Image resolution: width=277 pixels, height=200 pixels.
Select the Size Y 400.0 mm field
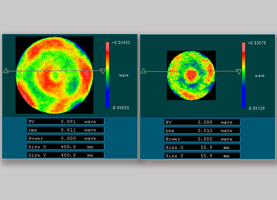click(x=65, y=155)
